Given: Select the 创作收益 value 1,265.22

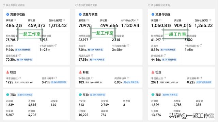Looking at the screenshot, I should tap(204, 25).
